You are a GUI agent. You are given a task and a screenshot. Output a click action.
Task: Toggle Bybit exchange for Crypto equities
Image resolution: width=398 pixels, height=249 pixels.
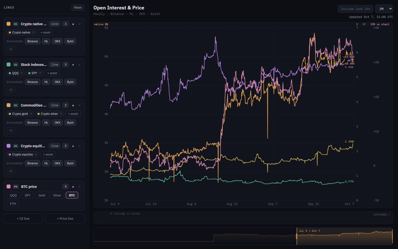click(x=70, y=163)
